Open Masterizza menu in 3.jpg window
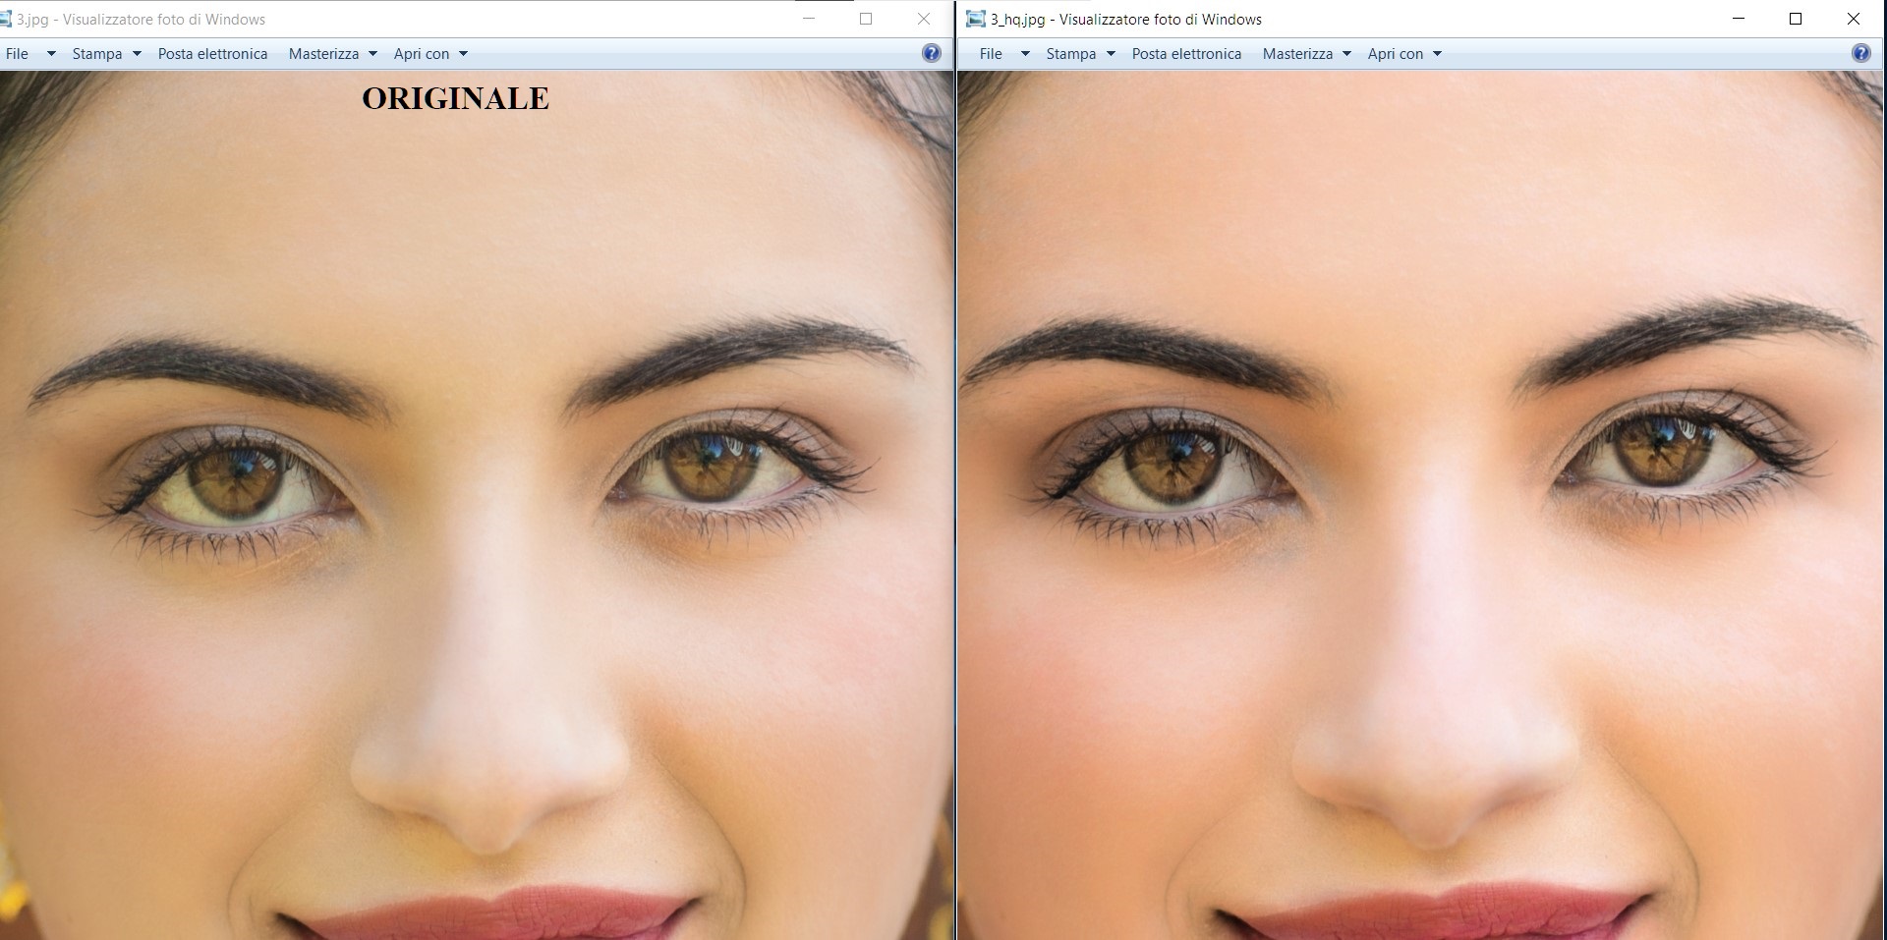This screenshot has width=1887, height=940. (x=323, y=54)
